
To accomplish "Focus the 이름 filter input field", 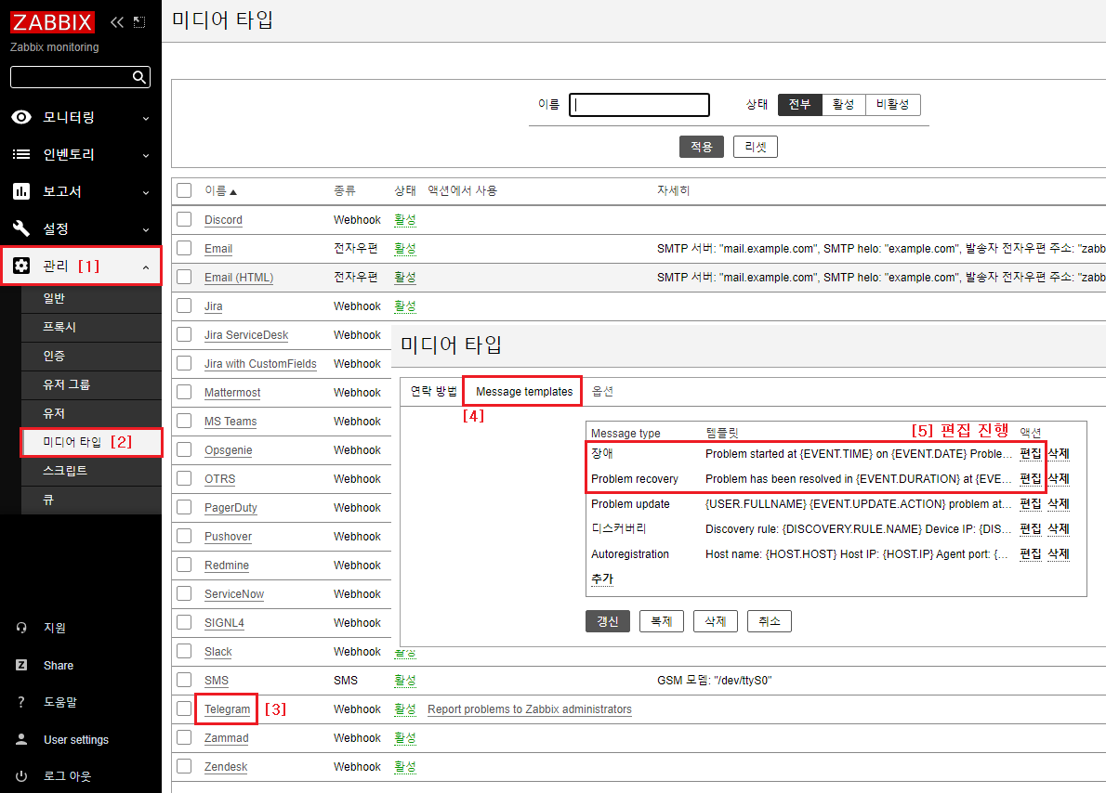I will point(639,105).
